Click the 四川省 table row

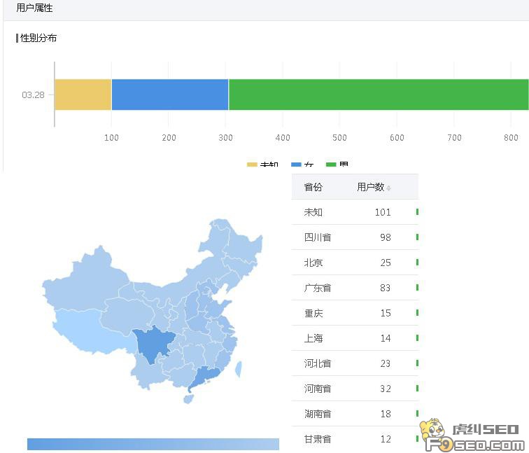coord(355,237)
